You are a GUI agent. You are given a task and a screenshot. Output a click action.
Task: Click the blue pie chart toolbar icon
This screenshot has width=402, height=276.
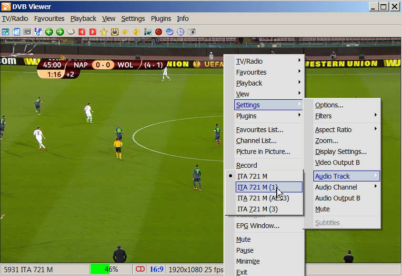coord(170,32)
